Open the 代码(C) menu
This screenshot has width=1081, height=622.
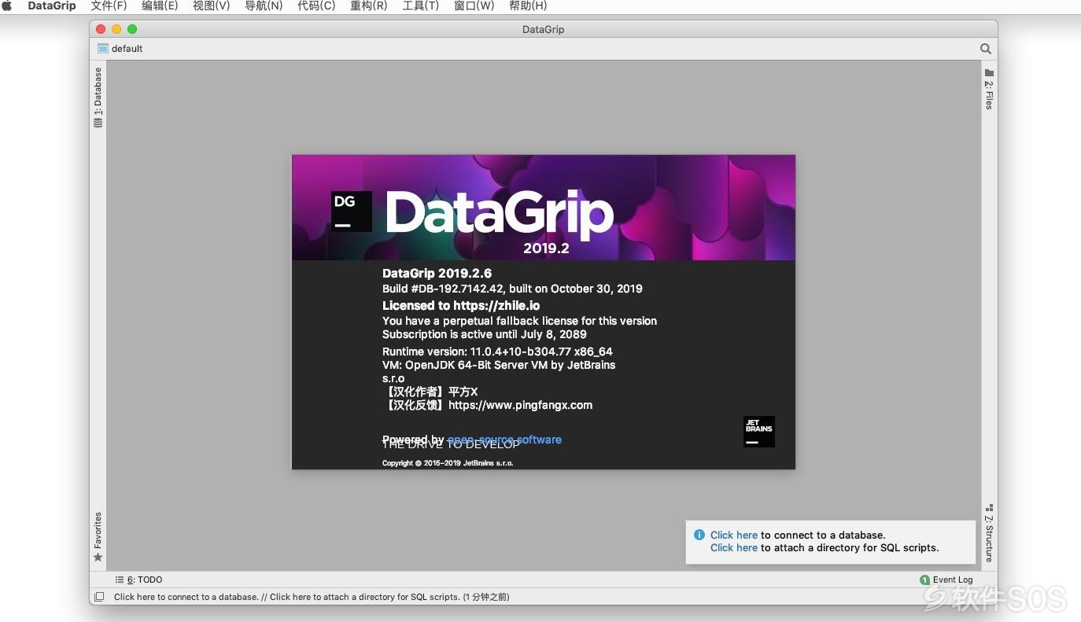[316, 6]
